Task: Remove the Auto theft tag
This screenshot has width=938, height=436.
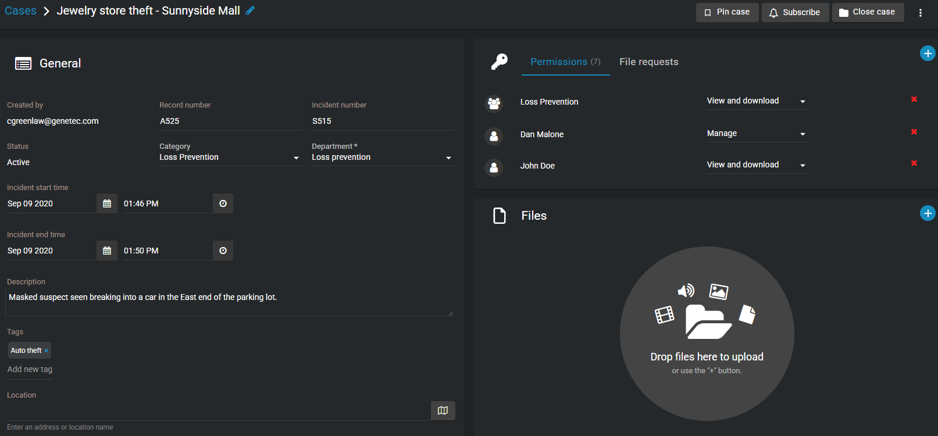Action: (x=47, y=351)
